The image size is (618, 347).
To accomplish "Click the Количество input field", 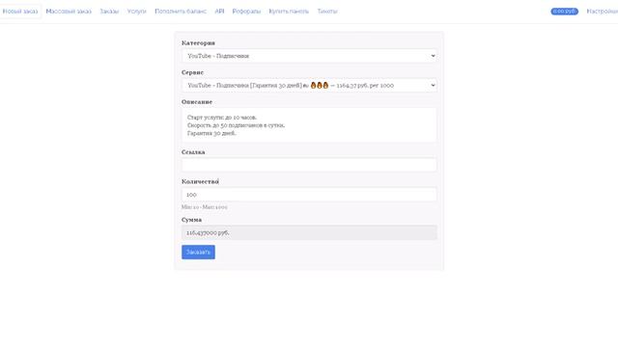I will pyautogui.click(x=309, y=195).
